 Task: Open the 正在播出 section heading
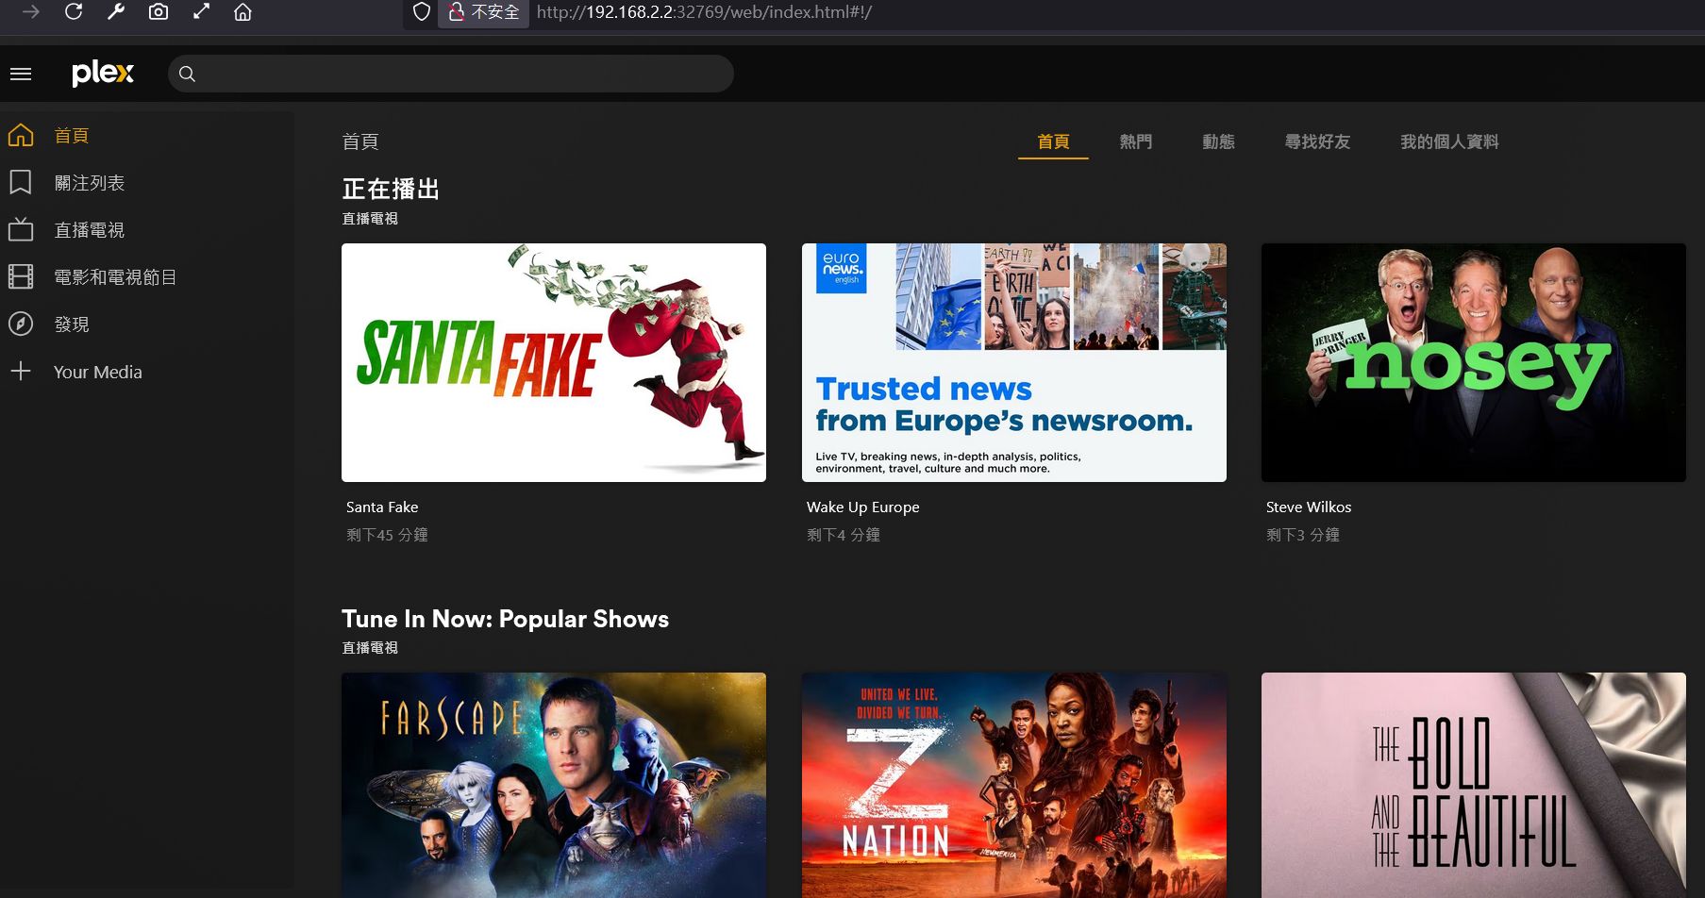pos(391,189)
